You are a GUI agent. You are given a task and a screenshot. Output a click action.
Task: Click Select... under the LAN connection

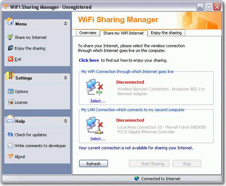click(x=98, y=139)
